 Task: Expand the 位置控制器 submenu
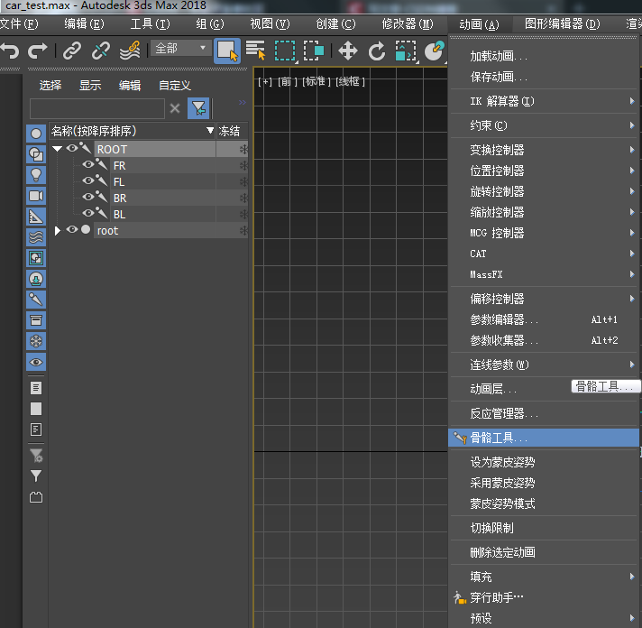(545, 171)
